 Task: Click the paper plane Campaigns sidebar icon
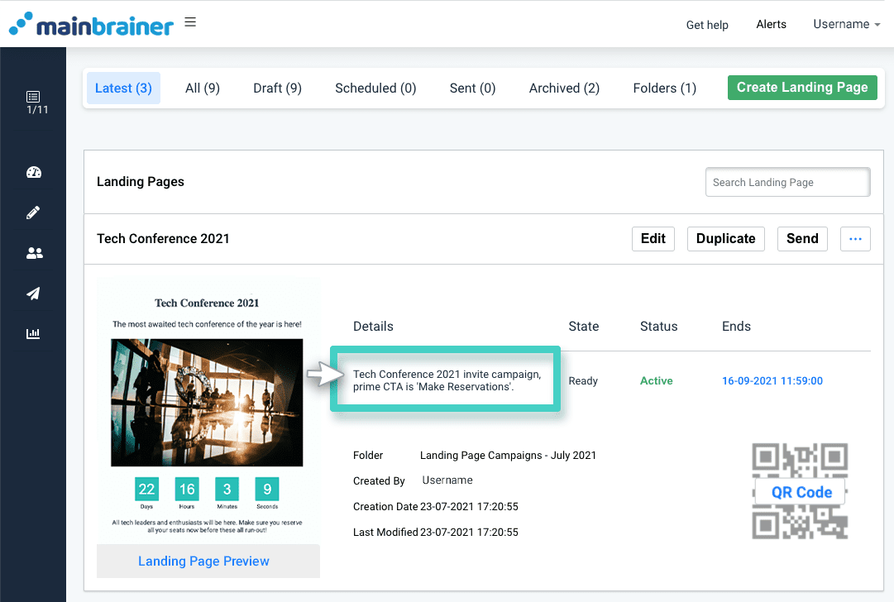[33, 293]
